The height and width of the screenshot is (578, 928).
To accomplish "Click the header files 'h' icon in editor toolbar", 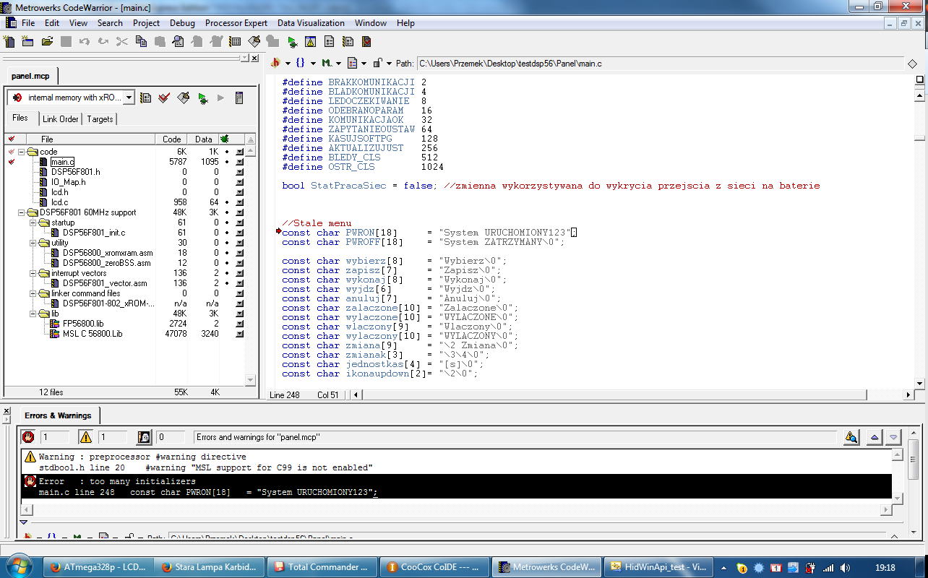I will [x=275, y=64].
